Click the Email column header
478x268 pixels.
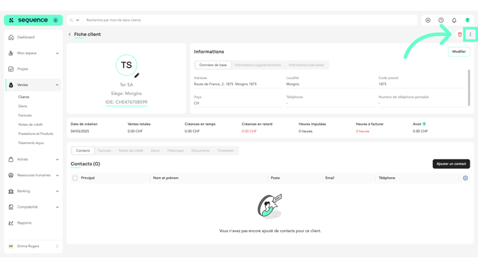click(329, 178)
